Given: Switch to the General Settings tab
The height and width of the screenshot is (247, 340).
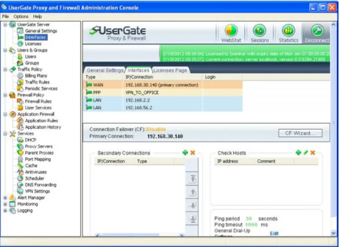Looking at the screenshot, I should pyautogui.click(x=105, y=71).
